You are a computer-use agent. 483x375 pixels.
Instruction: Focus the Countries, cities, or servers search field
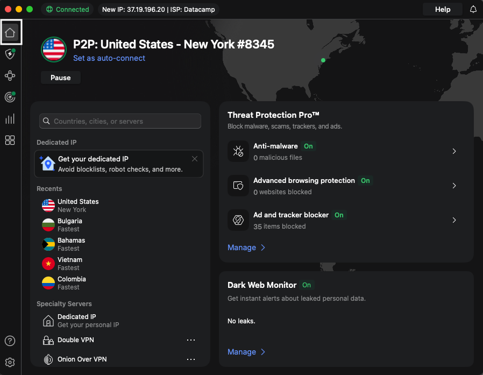point(120,121)
